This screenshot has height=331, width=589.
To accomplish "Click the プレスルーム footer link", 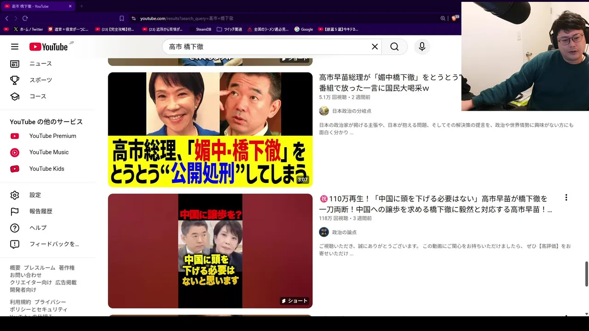I will point(40,268).
